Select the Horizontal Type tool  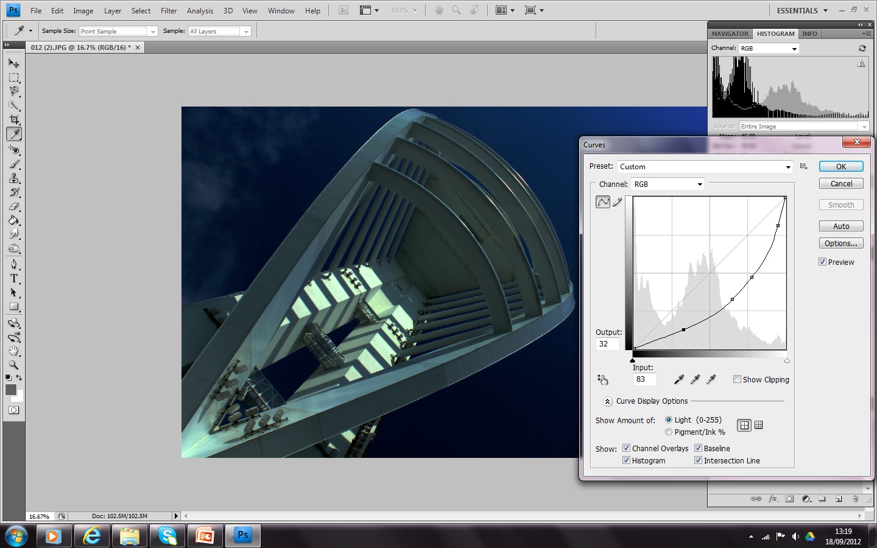(14, 279)
